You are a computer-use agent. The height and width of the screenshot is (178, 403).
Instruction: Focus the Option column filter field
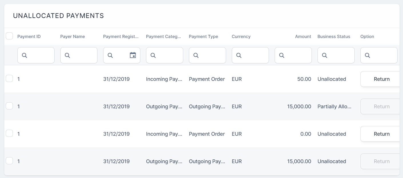click(x=382, y=55)
